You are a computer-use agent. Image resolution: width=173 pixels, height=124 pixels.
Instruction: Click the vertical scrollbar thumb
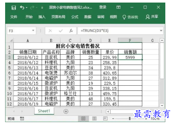tap(162, 61)
